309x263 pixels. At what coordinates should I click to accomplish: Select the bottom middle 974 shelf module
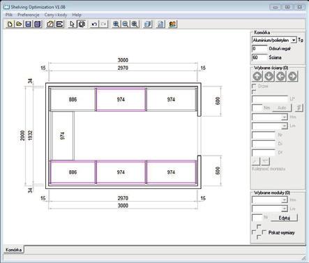[121, 172]
